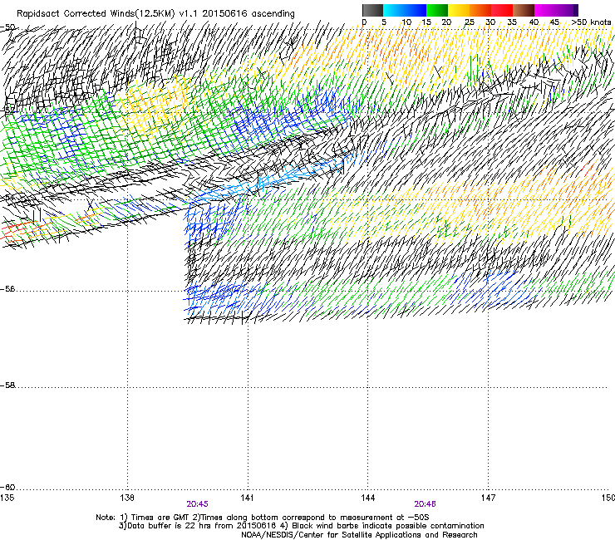Click longitude label 135 on bottom axis

(x=7, y=498)
